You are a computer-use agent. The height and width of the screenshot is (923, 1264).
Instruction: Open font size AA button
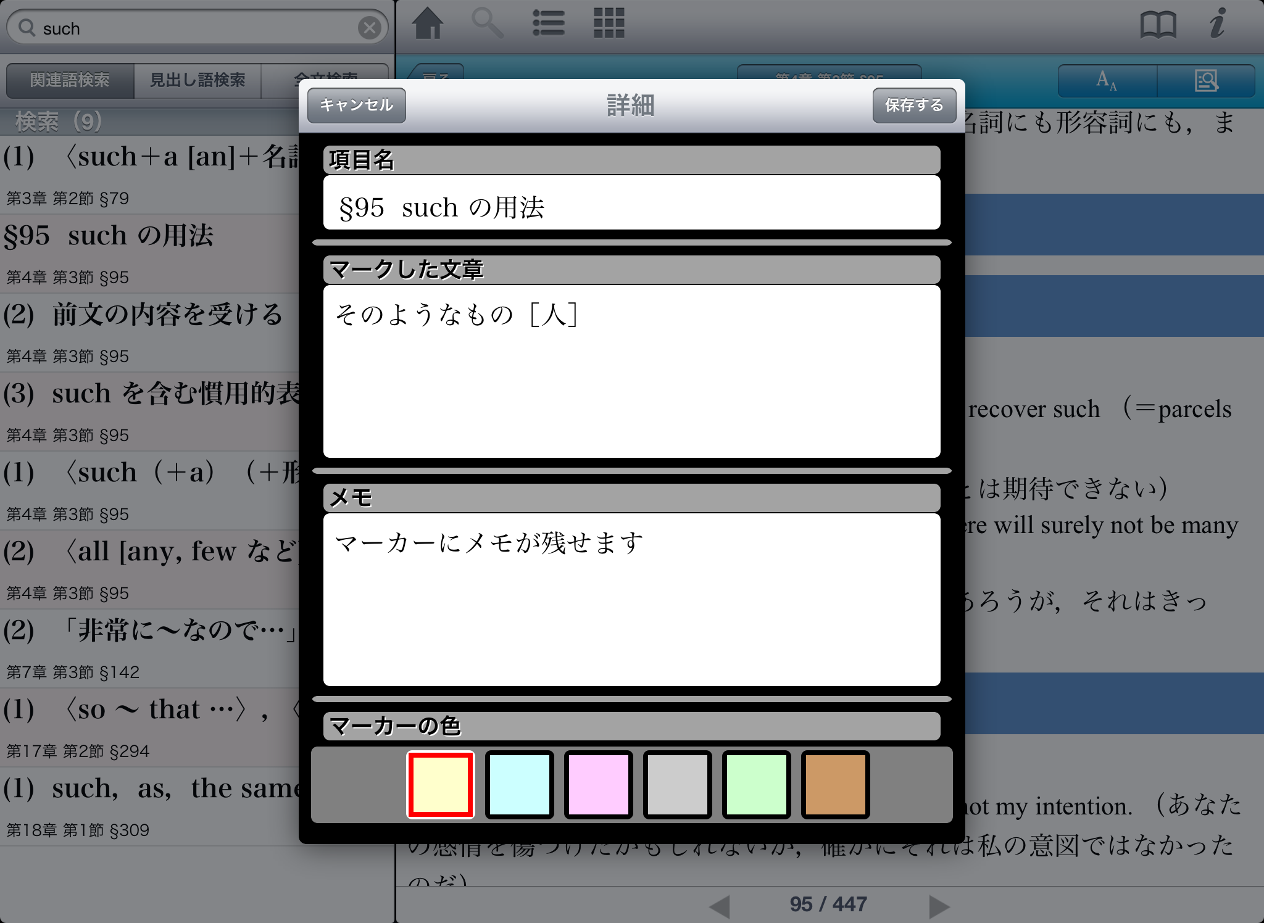pyautogui.click(x=1107, y=81)
